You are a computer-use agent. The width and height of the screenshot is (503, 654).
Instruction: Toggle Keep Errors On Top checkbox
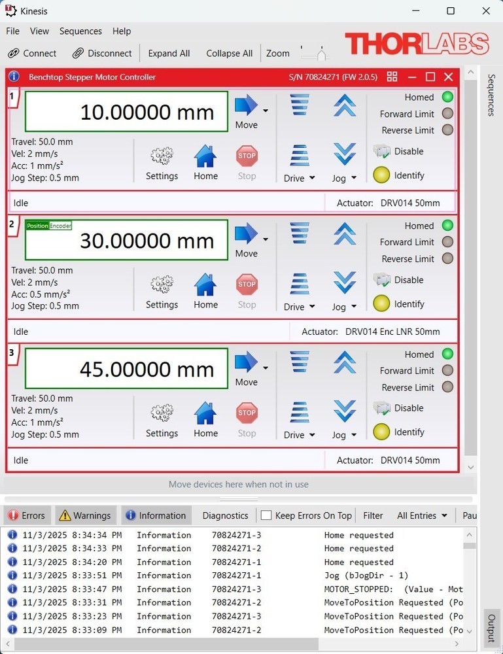click(x=266, y=515)
